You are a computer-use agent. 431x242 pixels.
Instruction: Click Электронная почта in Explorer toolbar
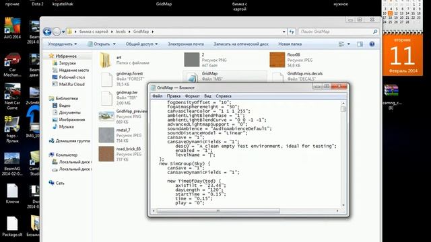[186, 44]
